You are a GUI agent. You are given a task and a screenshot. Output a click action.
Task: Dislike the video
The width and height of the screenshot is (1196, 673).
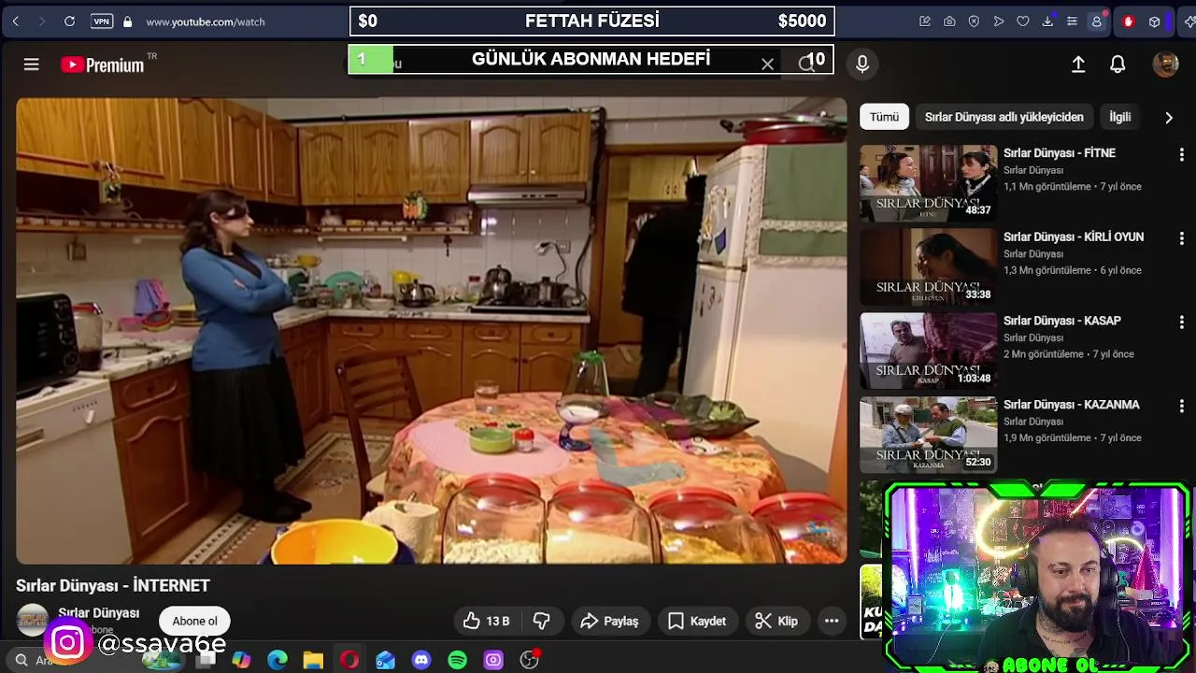pyautogui.click(x=541, y=621)
